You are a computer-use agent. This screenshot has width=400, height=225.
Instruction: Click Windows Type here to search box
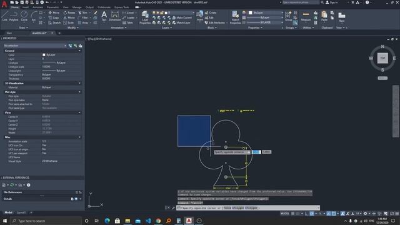point(46,221)
